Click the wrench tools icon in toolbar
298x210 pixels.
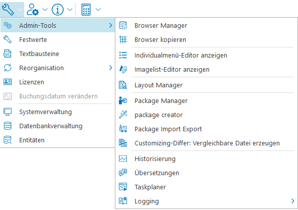point(8,10)
